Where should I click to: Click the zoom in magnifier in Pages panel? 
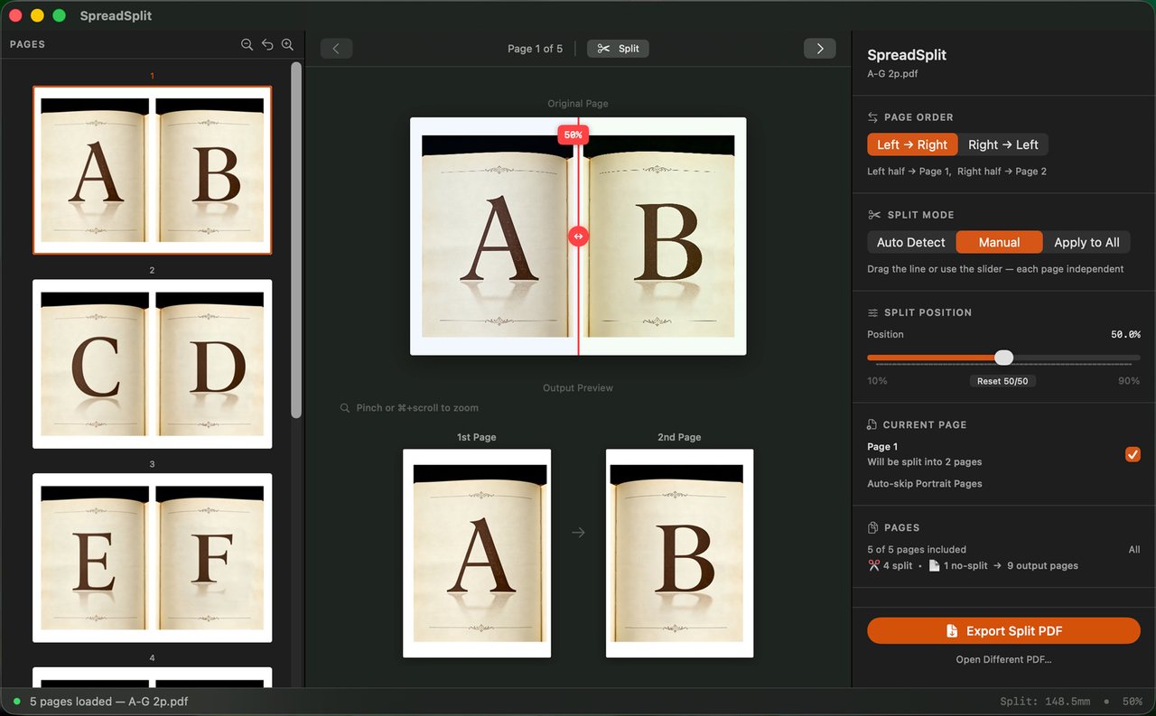point(287,44)
